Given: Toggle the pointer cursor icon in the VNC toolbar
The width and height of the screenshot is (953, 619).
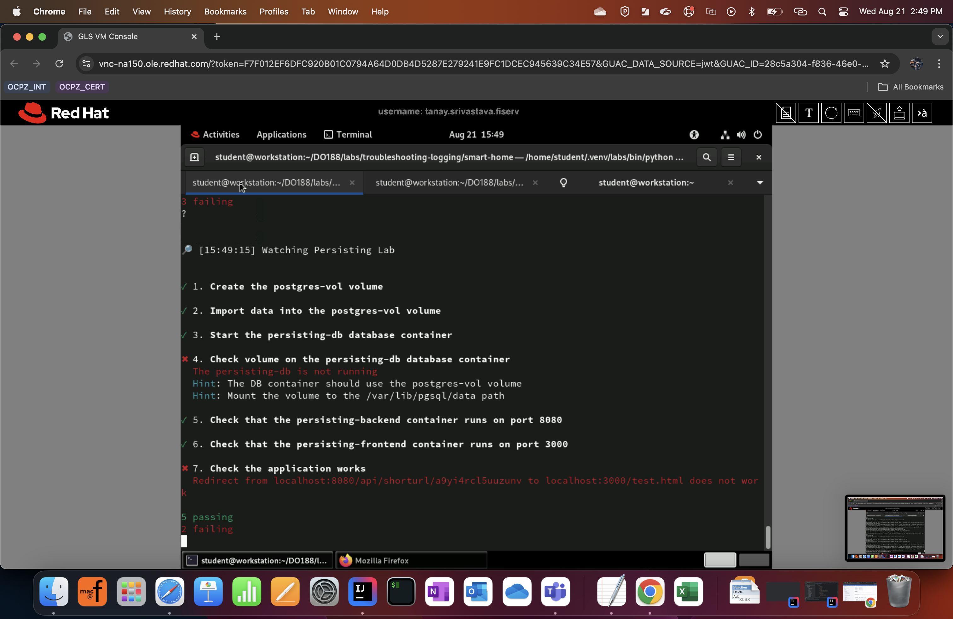Looking at the screenshot, I should 877,113.
